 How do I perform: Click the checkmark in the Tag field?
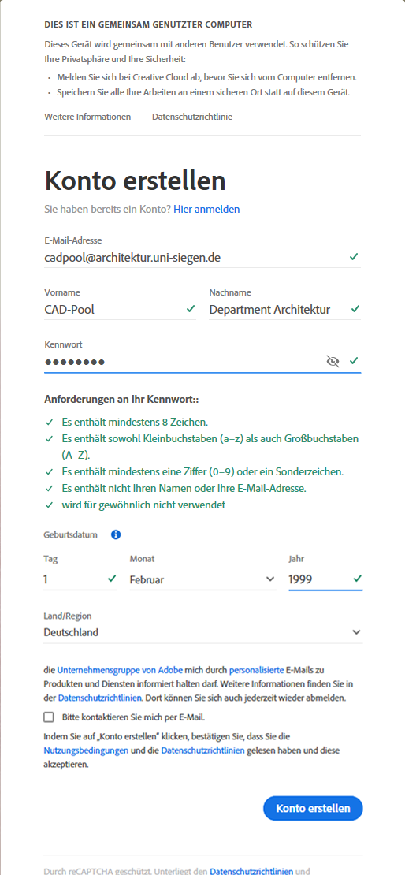pos(112,579)
